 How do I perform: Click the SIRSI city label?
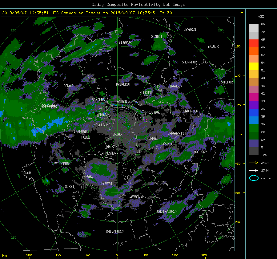[70, 187]
